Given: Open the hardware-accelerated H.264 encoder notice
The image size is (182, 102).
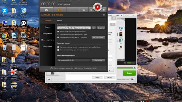Looking at the screenshot, I should [75, 68].
